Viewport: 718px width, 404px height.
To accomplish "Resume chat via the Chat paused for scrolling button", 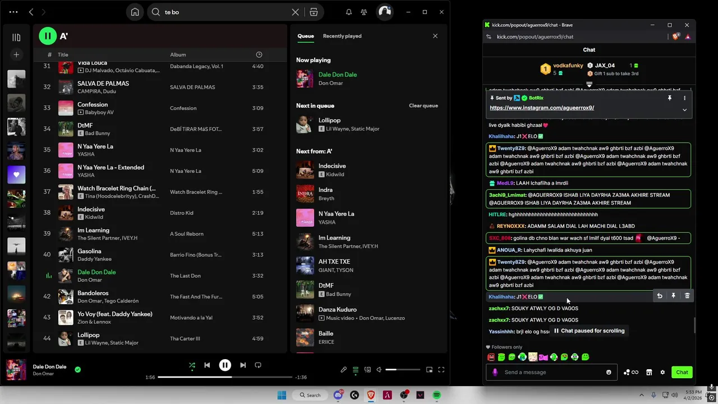I will (x=589, y=331).
